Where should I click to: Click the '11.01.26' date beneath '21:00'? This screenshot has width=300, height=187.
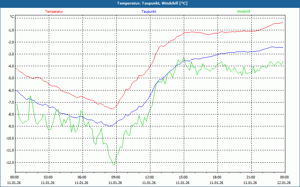pyautogui.click(x=250, y=183)
